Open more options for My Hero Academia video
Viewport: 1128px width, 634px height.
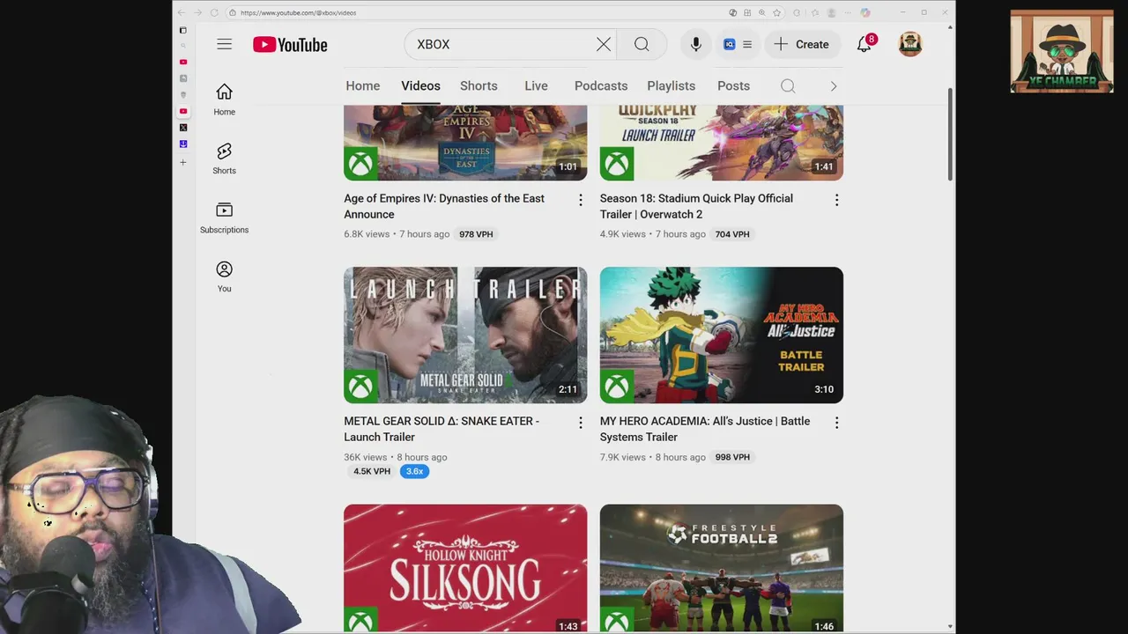point(836,423)
